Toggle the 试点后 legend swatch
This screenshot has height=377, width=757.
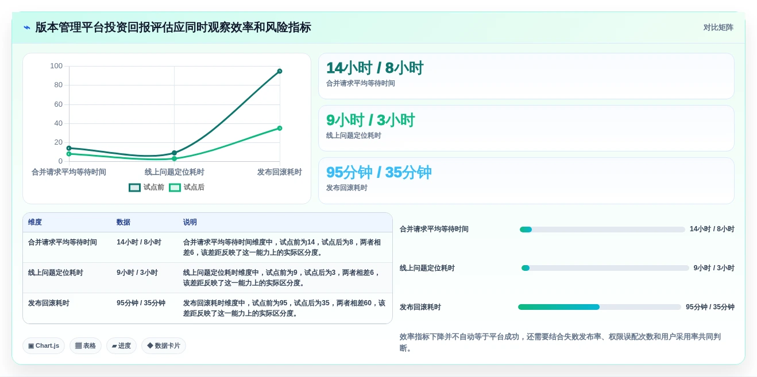175,188
